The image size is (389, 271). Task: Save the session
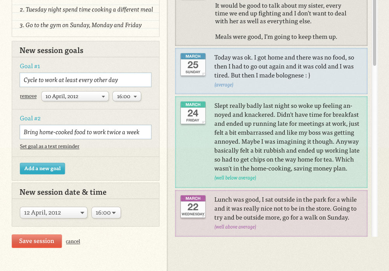pyautogui.click(x=37, y=241)
